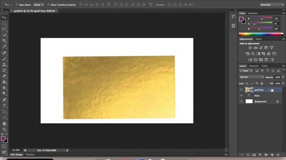Viewport: 286px width, 160px height.
Task: Open the Layers panel flyout menu
Action: tap(283, 66)
